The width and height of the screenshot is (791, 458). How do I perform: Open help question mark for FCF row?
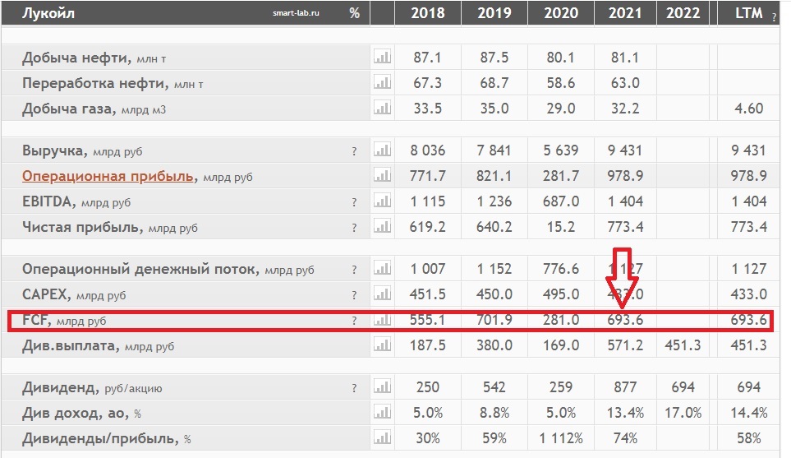[x=354, y=321]
